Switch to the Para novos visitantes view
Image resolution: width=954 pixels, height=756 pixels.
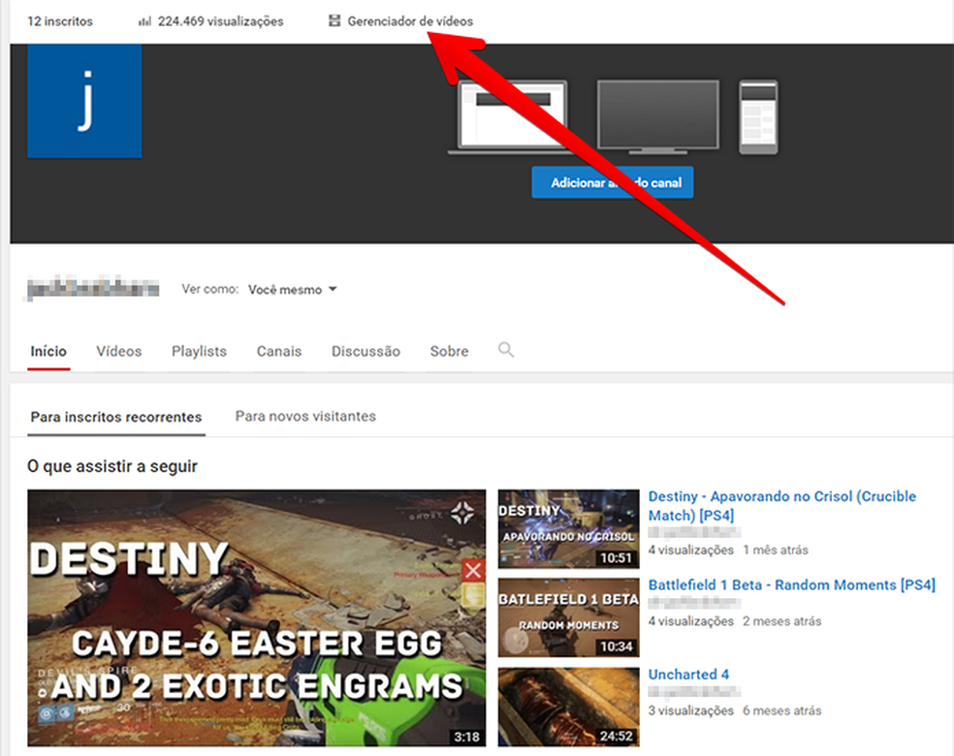[x=305, y=416]
